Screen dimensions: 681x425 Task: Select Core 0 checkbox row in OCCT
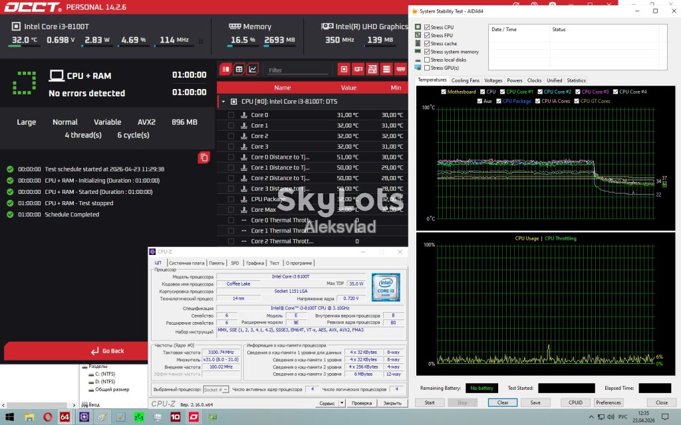pyautogui.click(x=231, y=115)
